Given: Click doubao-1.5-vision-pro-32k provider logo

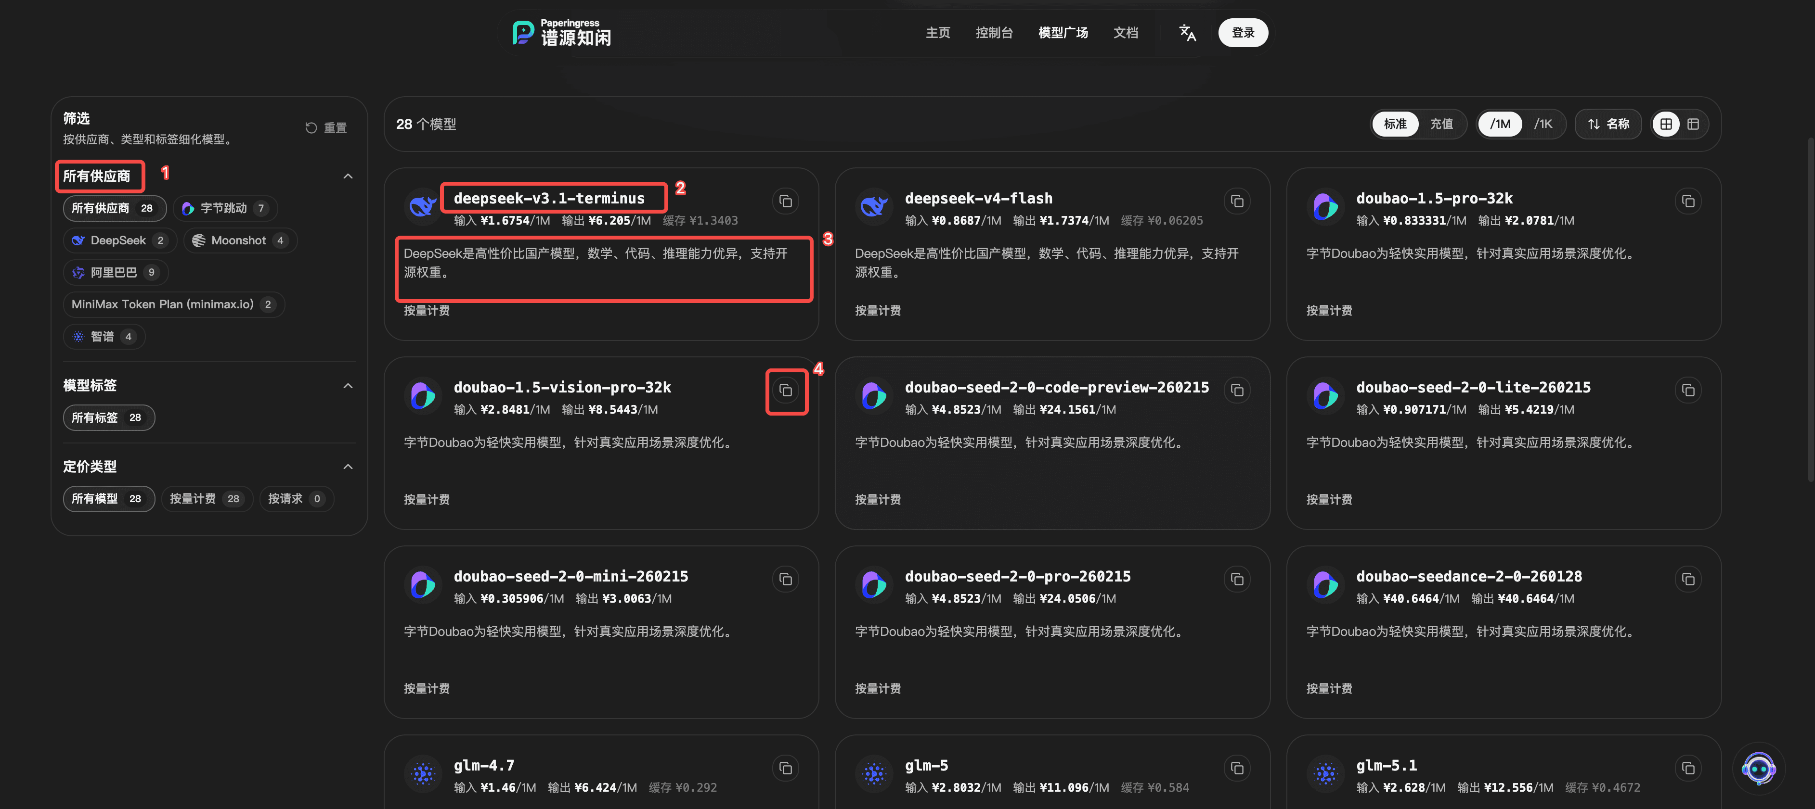Looking at the screenshot, I should 423,396.
